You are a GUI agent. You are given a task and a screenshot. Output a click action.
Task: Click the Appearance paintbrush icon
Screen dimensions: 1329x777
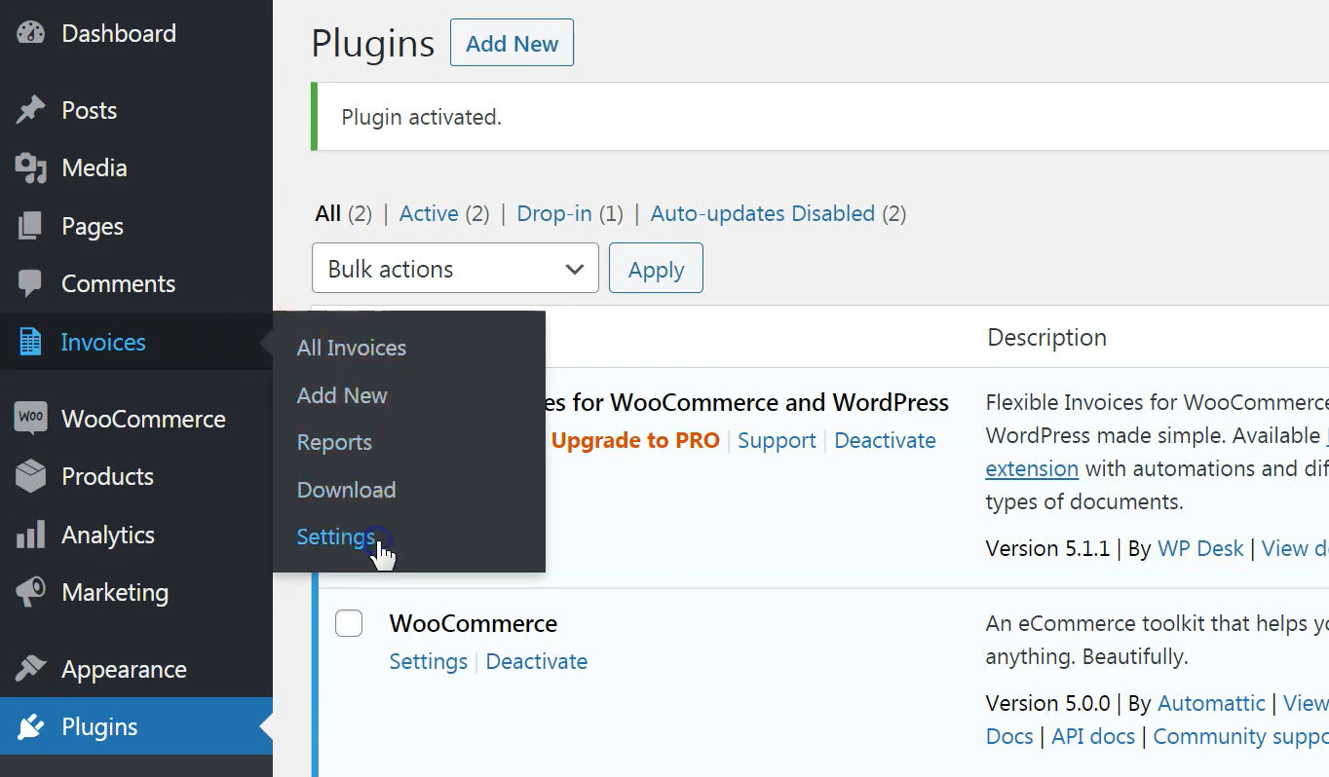point(31,669)
